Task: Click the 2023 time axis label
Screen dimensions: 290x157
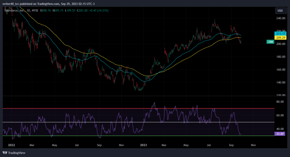Action: coord(143,145)
